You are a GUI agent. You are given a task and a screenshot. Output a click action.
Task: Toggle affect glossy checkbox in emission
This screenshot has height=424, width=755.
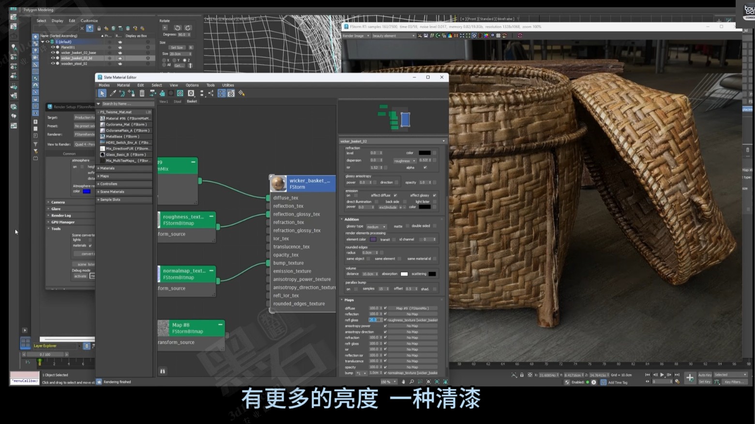[434, 195]
